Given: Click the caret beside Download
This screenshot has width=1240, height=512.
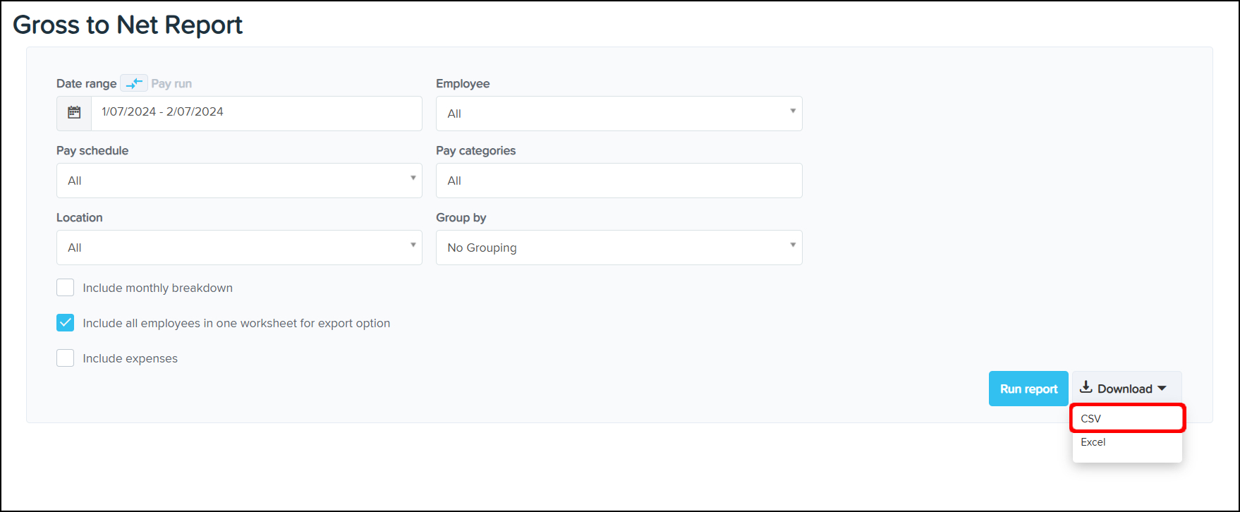Looking at the screenshot, I should pos(1162,389).
